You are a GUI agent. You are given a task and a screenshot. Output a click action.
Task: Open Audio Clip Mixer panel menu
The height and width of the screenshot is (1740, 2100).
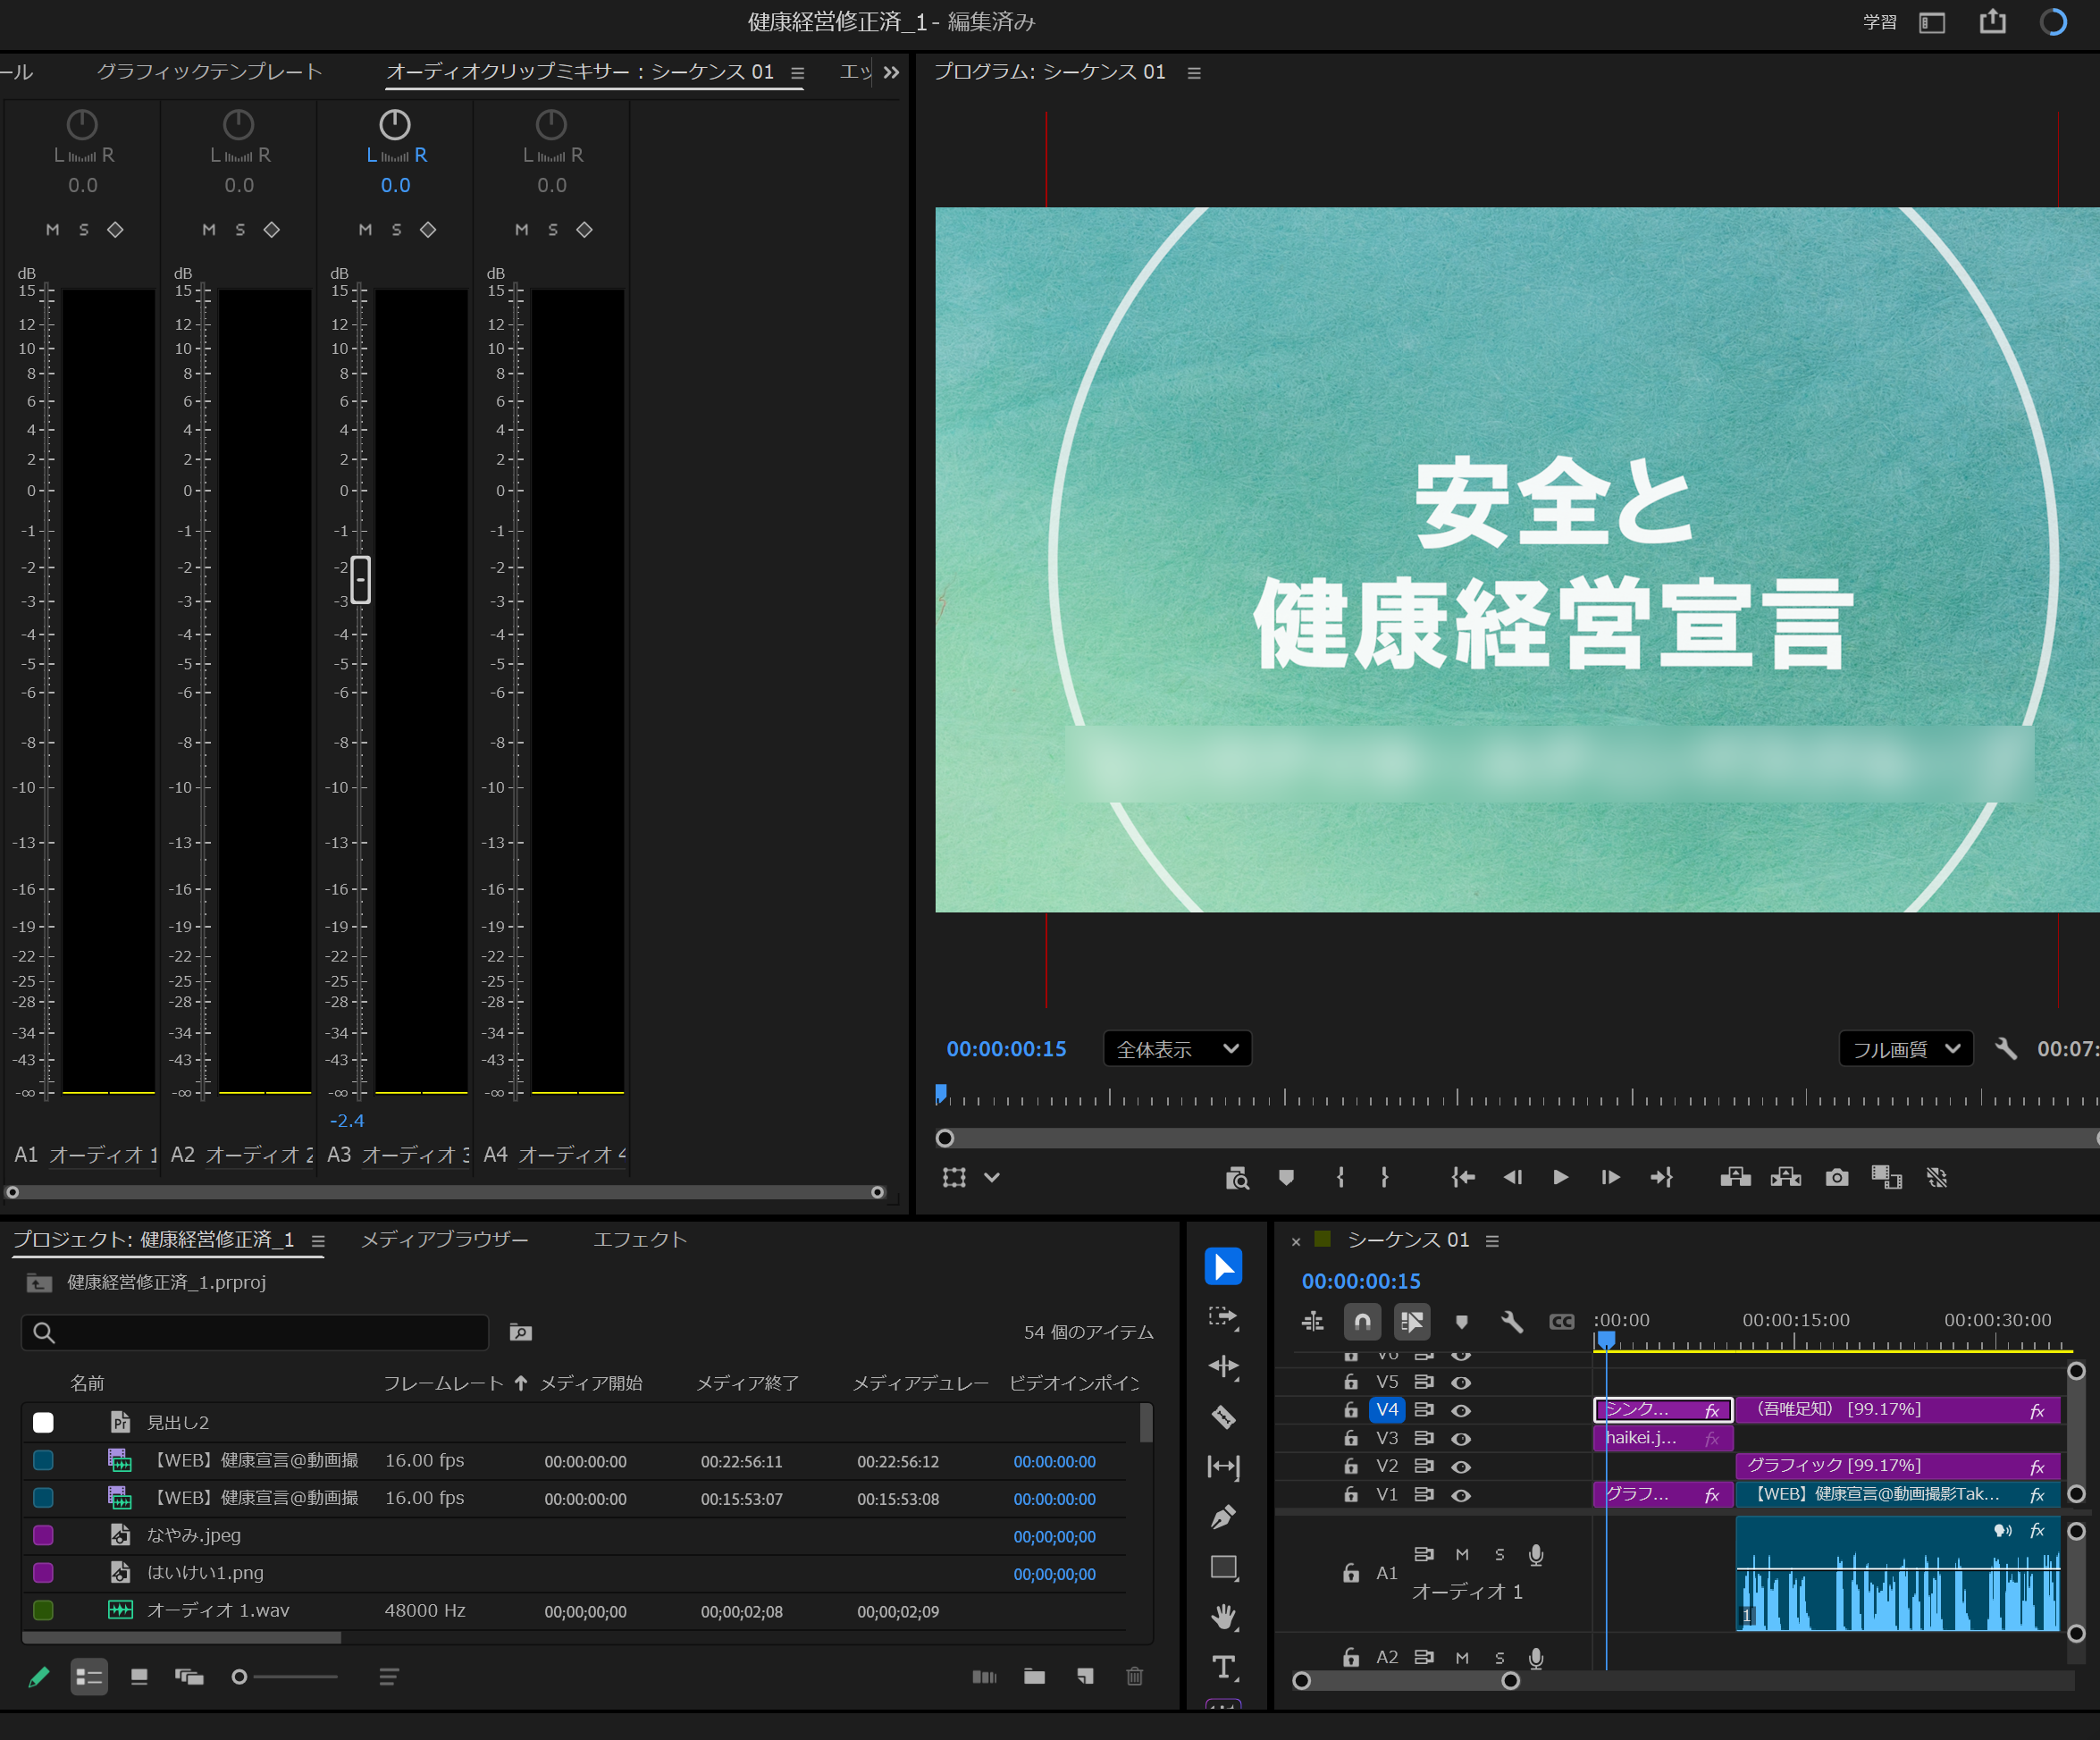797,73
